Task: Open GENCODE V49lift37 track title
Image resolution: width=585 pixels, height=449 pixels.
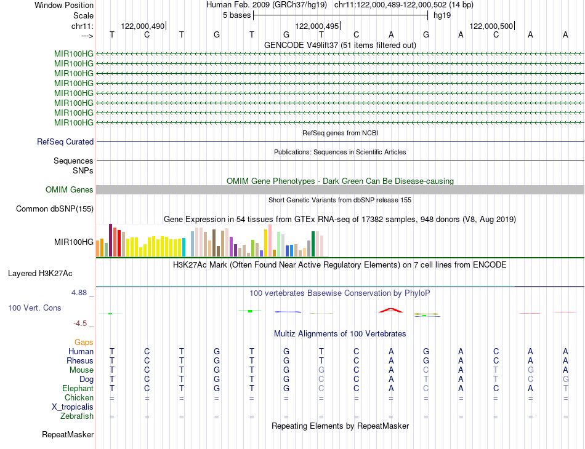Action: (x=340, y=45)
